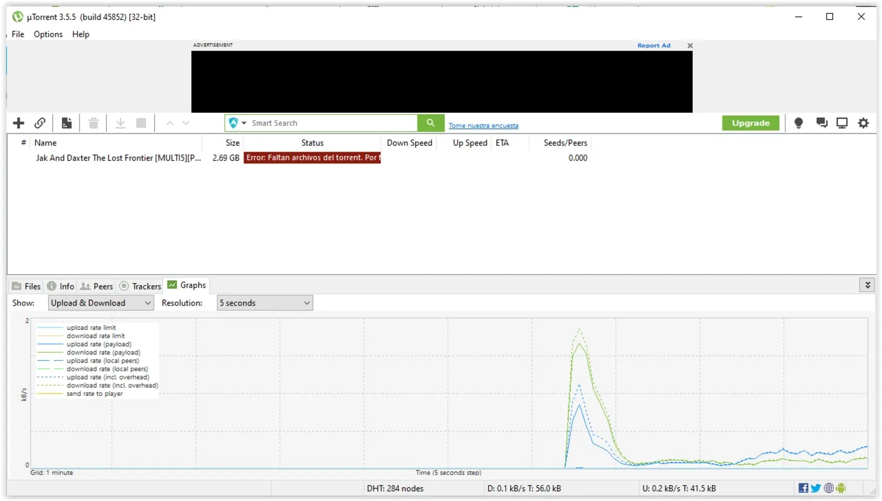Click the download D: 0.1 kB/s status
The image size is (882, 501).
click(x=524, y=488)
